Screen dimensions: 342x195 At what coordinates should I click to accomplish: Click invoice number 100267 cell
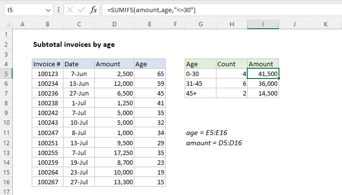(47, 181)
